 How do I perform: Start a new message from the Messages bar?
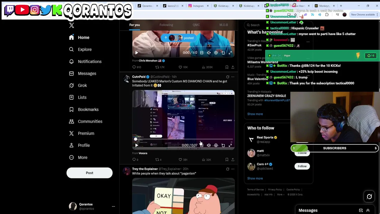pos(361,210)
